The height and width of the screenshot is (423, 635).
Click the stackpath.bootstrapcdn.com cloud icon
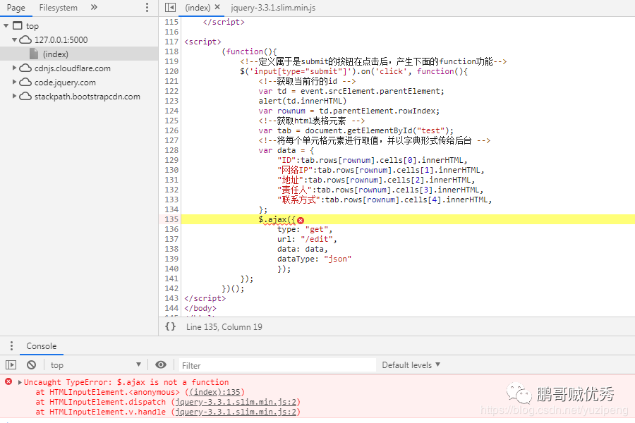25,97
